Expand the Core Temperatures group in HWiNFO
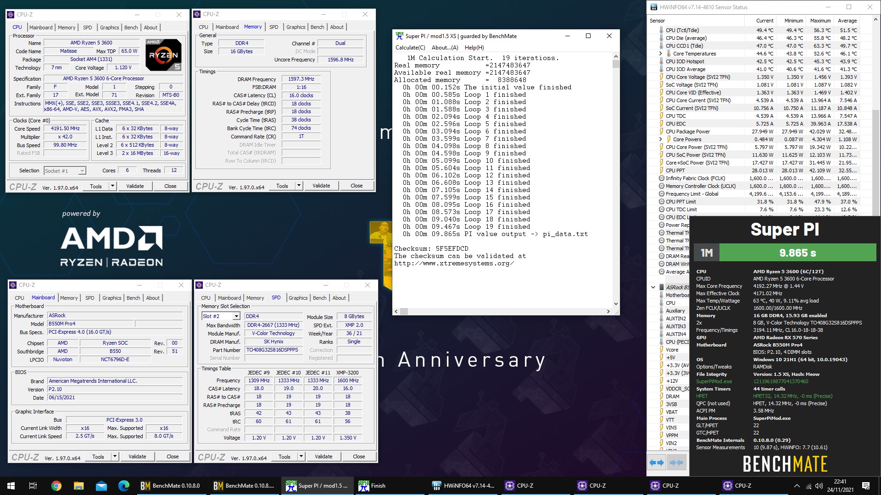This screenshot has width=881, height=495. click(661, 54)
